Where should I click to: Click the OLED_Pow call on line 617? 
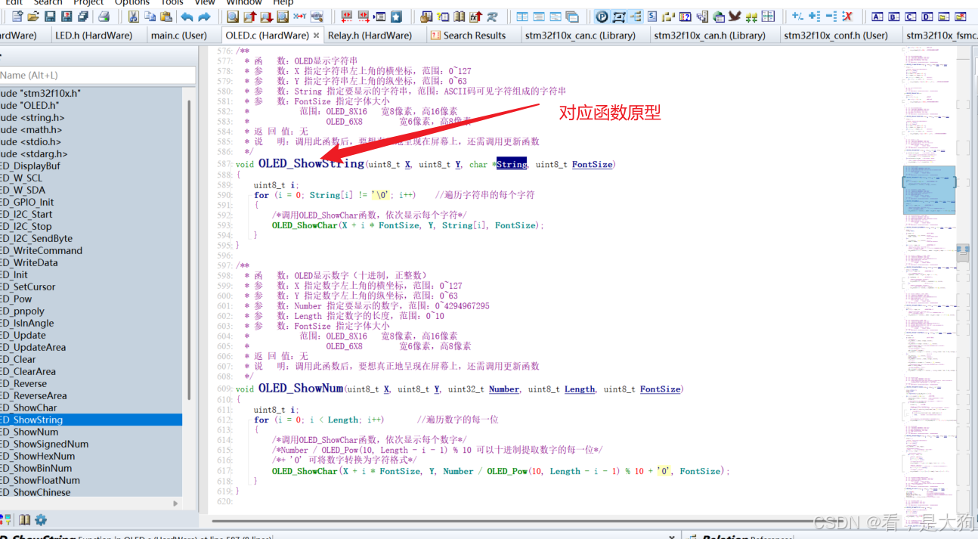[506, 471]
